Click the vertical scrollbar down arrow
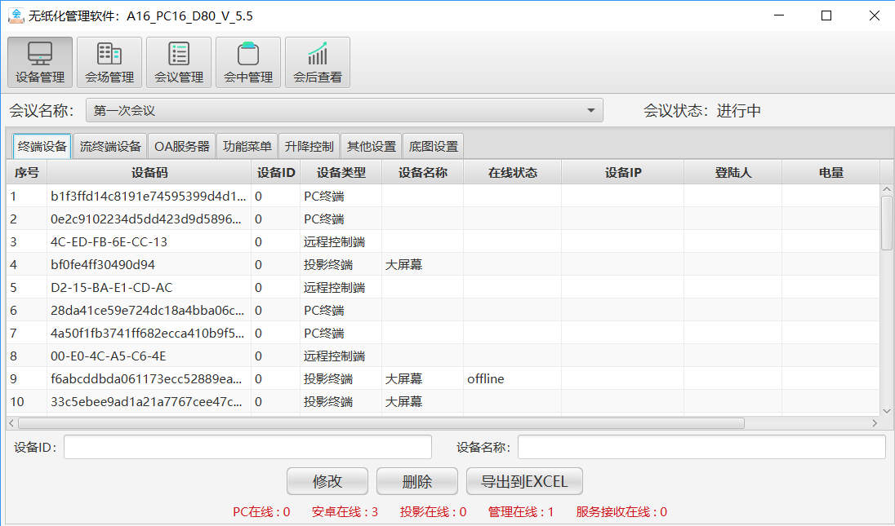 tap(887, 410)
